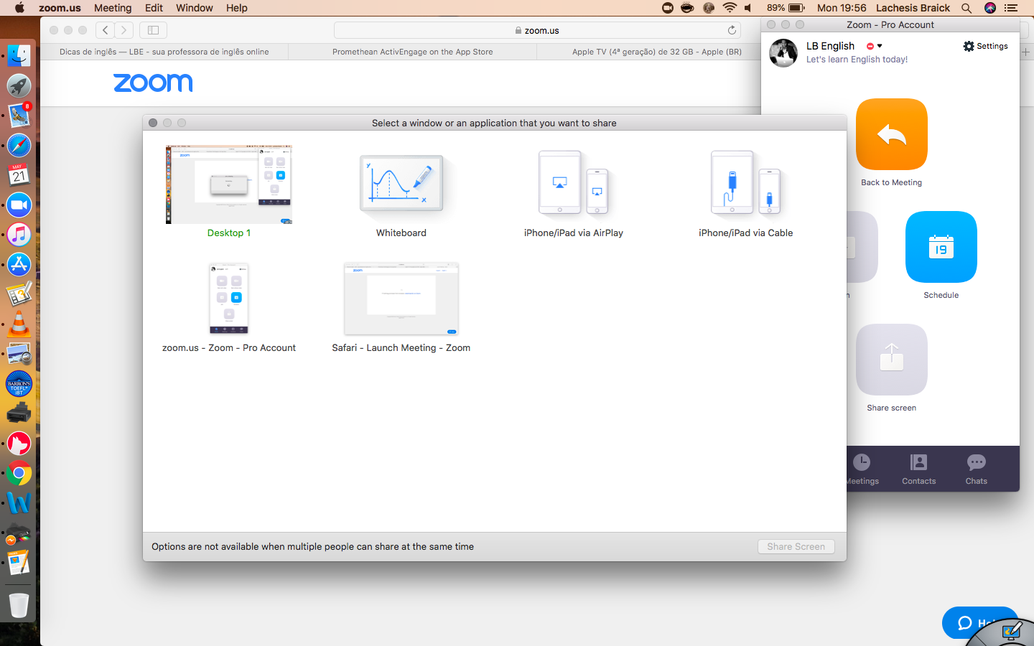Open the Help menu
Screen dimensions: 1034x646
(x=237, y=8)
